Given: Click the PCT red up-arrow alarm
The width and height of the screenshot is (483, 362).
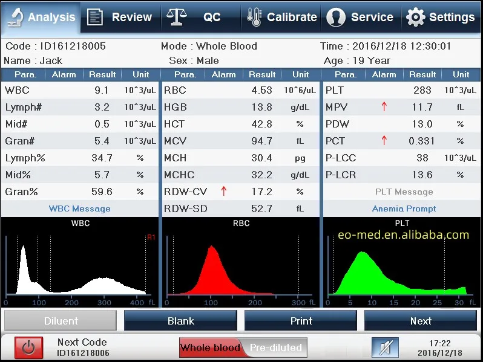Looking at the screenshot, I should (384, 141).
